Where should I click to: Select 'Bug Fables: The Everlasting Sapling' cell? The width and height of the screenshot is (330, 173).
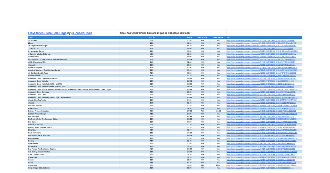click(x=74, y=149)
